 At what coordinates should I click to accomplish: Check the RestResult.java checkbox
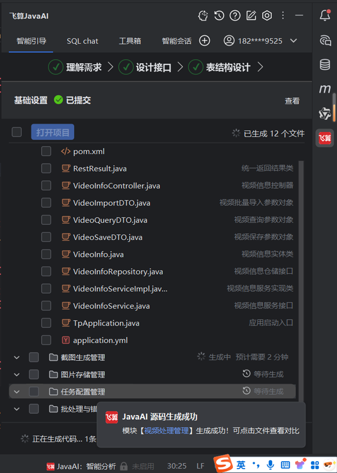coord(46,168)
